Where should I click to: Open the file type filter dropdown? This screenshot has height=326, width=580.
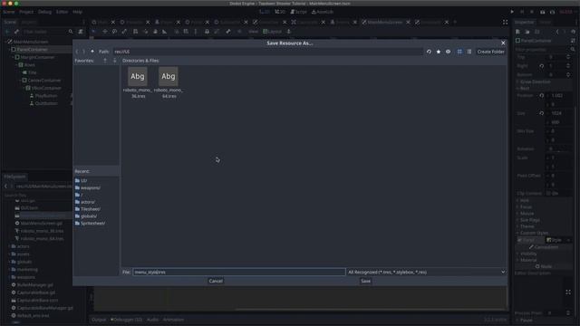[426, 272]
